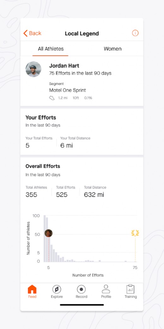
Task: Go back using the Back label
Action: click(35, 33)
